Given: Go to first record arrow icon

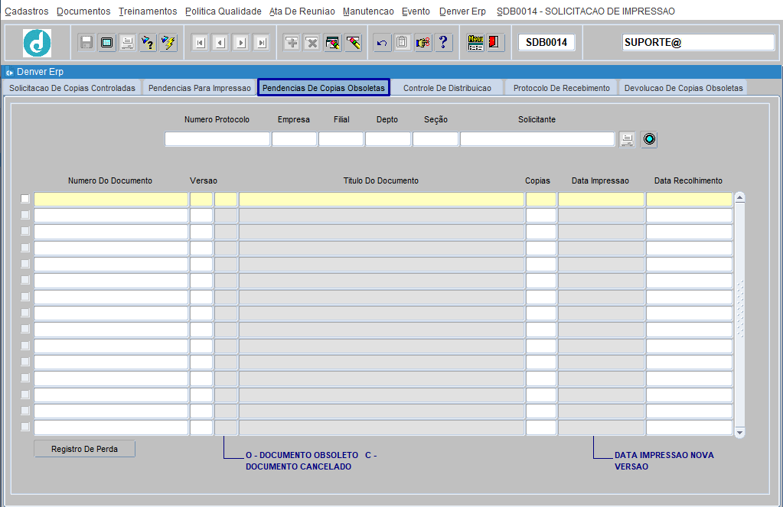Looking at the screenshot, I should tap(200, 42).
